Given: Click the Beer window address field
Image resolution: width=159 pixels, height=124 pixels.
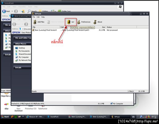Looking at the screenshot, I should [25, 29].
